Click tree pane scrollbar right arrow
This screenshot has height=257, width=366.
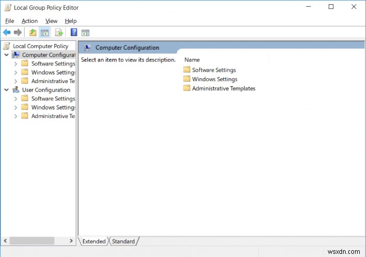pos(71,241)
